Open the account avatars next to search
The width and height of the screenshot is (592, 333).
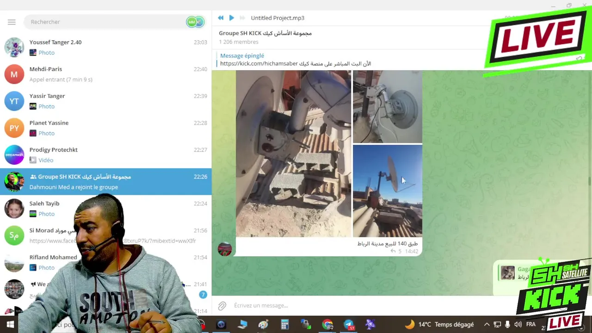coord(195,22)
